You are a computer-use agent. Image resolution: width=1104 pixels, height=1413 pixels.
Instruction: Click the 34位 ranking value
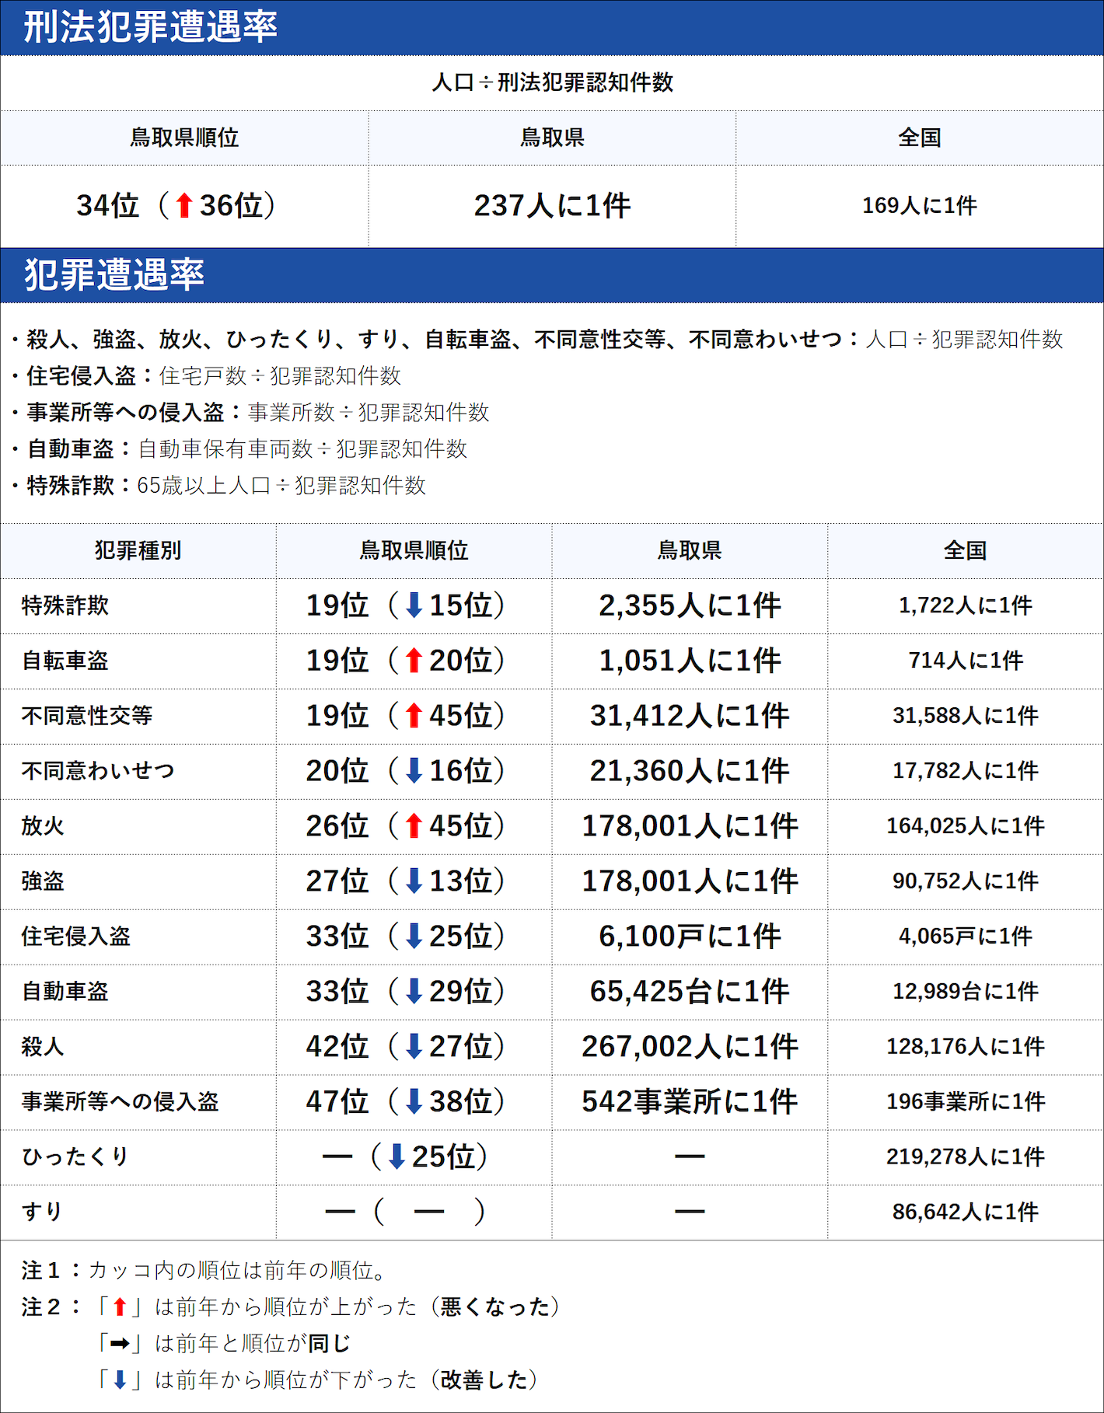pos(107,206)
